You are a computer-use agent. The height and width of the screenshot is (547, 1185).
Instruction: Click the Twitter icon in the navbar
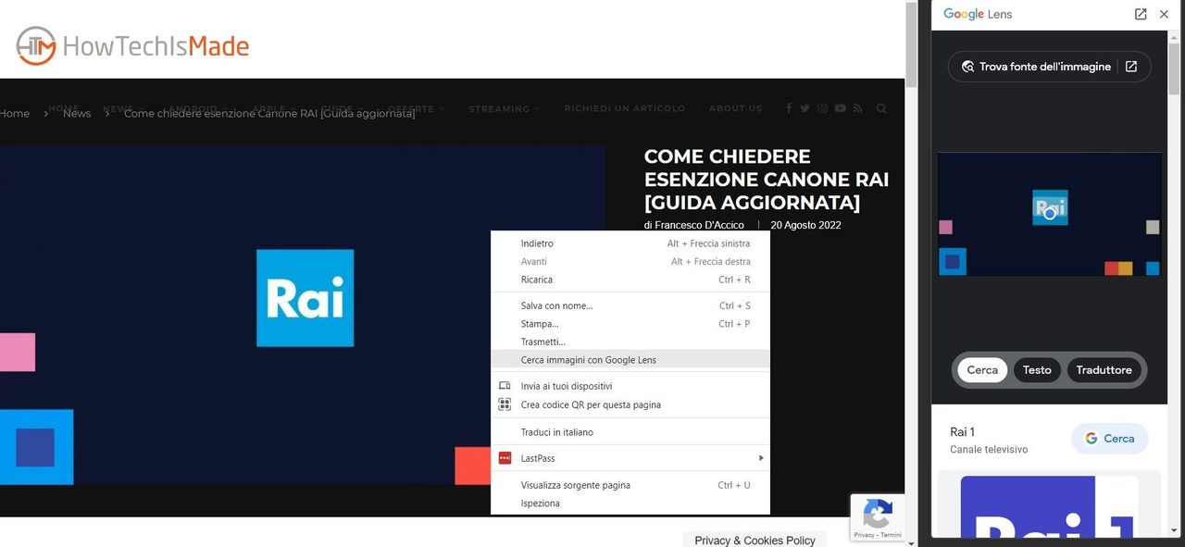[805, 108]
